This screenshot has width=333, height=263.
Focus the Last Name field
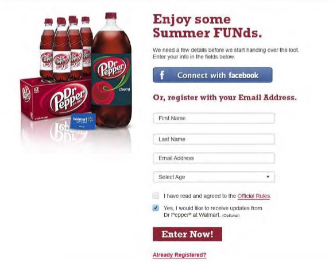click(214, 139)
